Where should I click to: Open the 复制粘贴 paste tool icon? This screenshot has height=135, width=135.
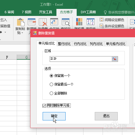coord(21,22)
